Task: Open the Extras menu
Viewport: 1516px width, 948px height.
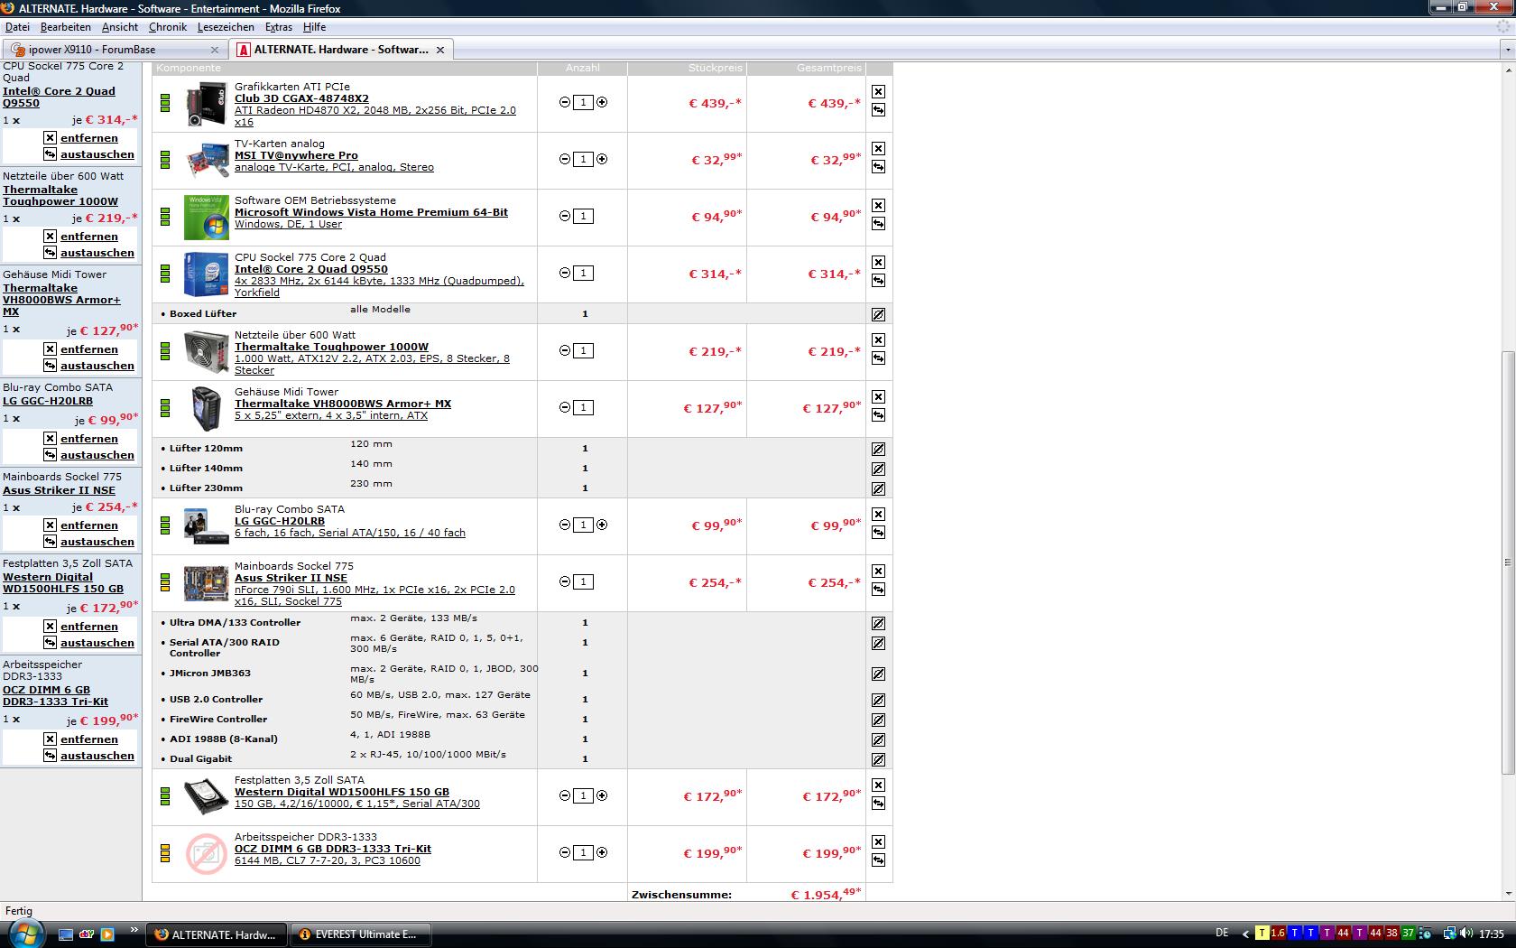Action: click(x=278, y=27)
